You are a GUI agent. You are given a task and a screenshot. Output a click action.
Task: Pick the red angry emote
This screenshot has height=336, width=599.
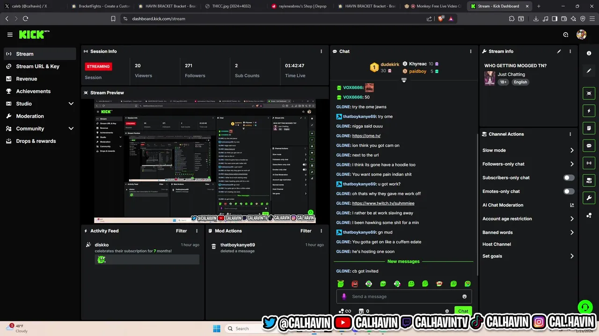355,284
